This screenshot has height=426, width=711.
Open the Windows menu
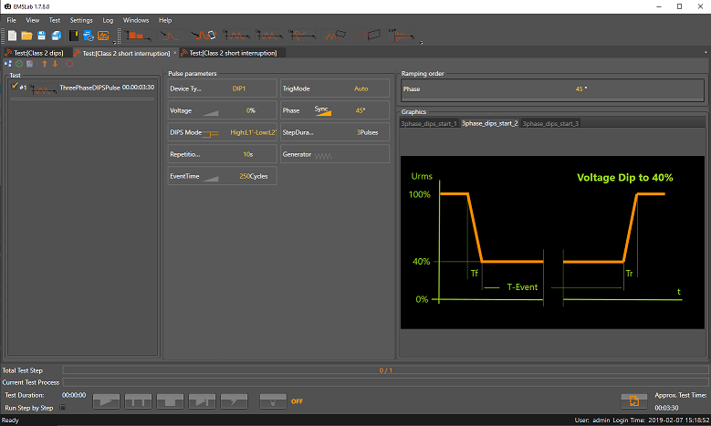[x=136, y=20]
